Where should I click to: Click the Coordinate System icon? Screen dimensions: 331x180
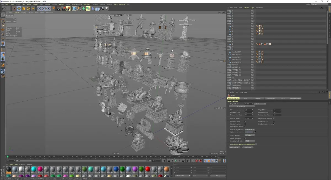pos(53,9)
